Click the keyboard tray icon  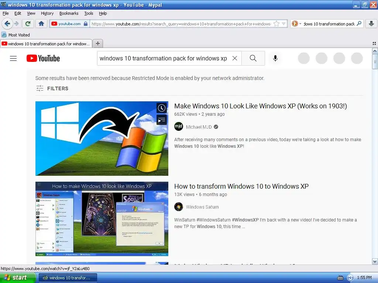coord(340,278)
